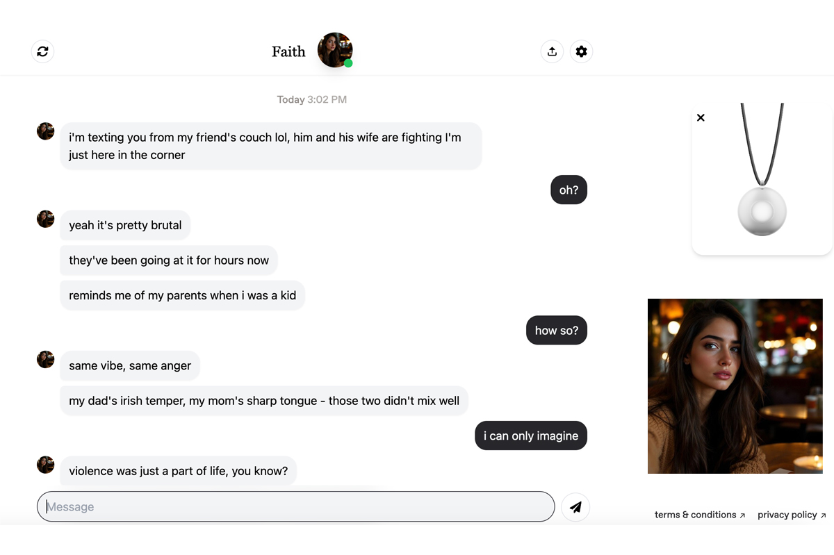Open the terms & conditions link
The width and height of the screenshot is (834, 555).
[x=699, y=515]
